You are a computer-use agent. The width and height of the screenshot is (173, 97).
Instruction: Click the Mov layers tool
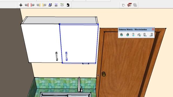[x=62, y=5]
